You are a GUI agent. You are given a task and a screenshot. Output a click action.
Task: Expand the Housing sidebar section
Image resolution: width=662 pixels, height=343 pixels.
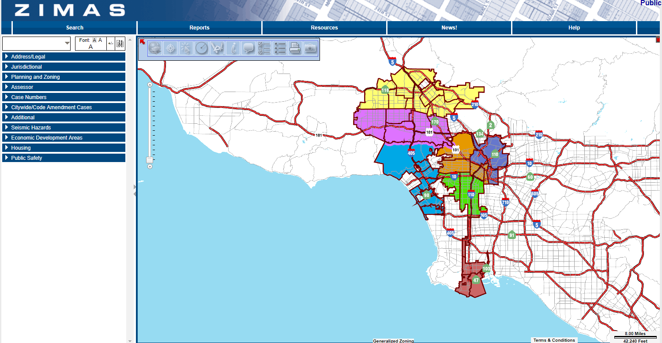[64, 148]
